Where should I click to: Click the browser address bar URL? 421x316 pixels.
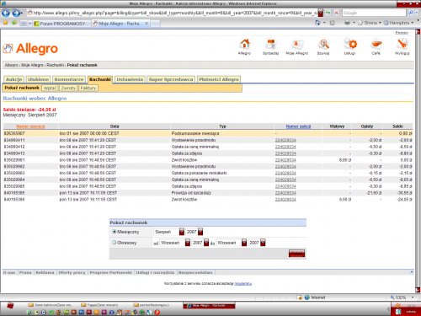[x=175, y=13]
